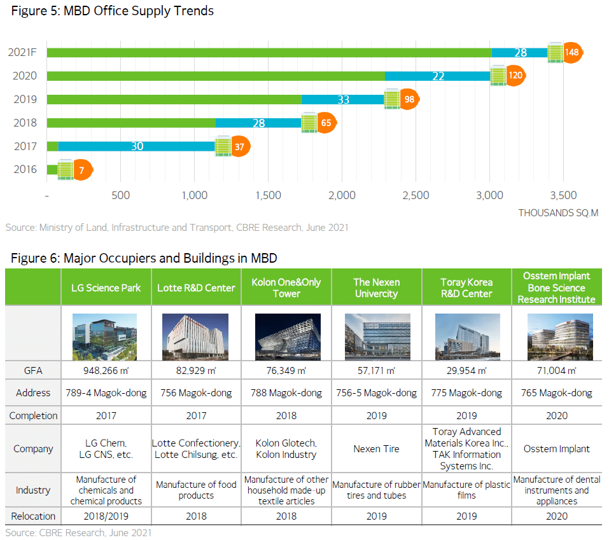Viewport: 609px width, 540px height.
Task: Select the orange 148 badge
Action: (573, 52)
